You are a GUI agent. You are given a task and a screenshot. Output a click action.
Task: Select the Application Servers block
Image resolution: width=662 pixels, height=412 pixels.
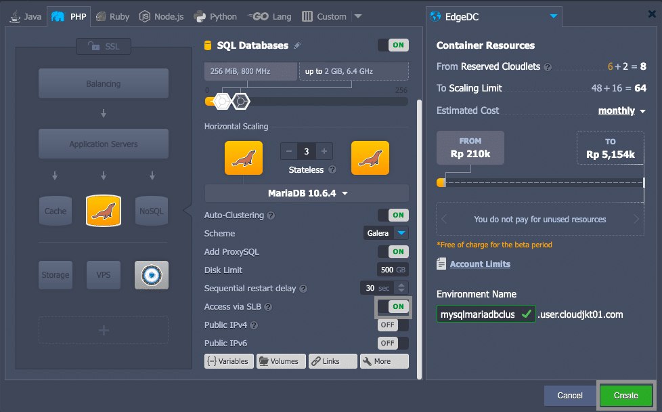tap(104, 144)
